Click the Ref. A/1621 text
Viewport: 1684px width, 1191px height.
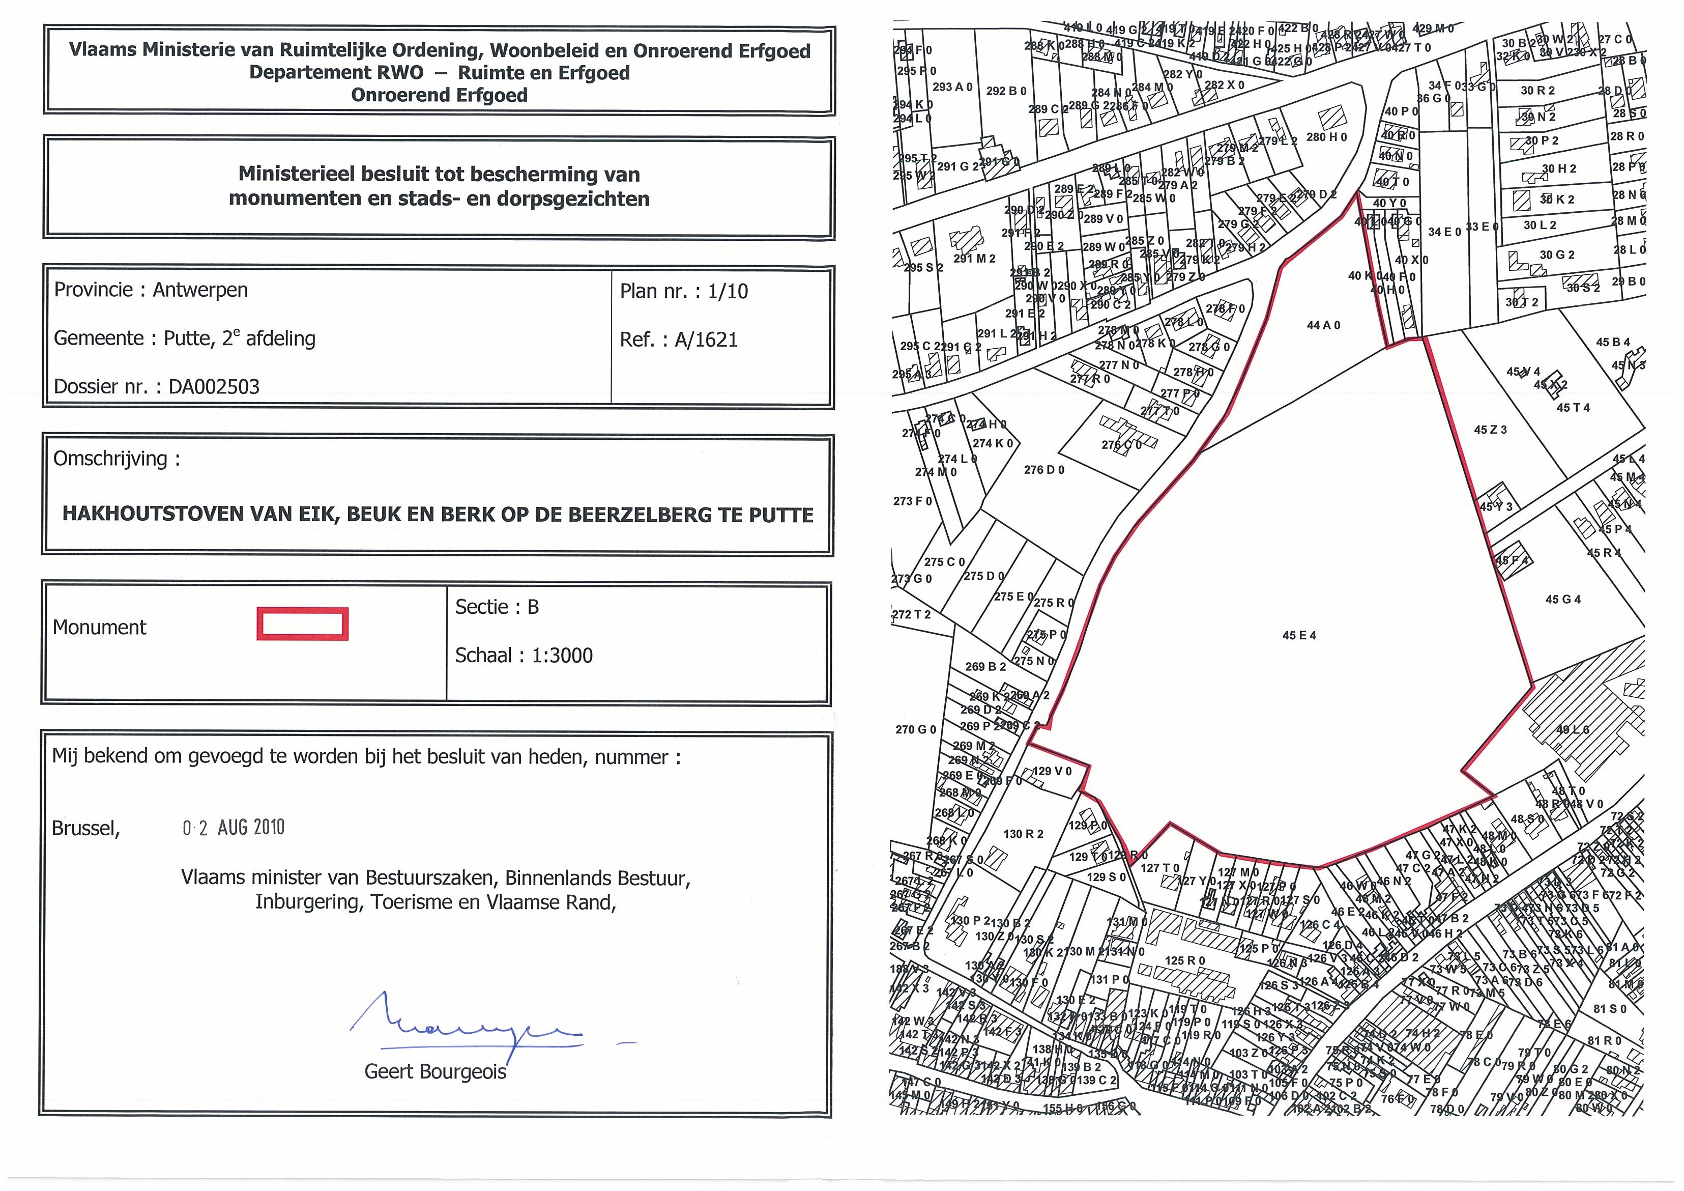coord(679,340)
